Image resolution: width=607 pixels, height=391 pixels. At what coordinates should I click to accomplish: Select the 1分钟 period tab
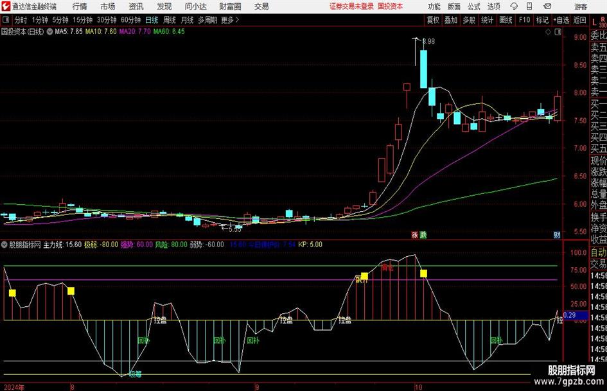[39, 20]
